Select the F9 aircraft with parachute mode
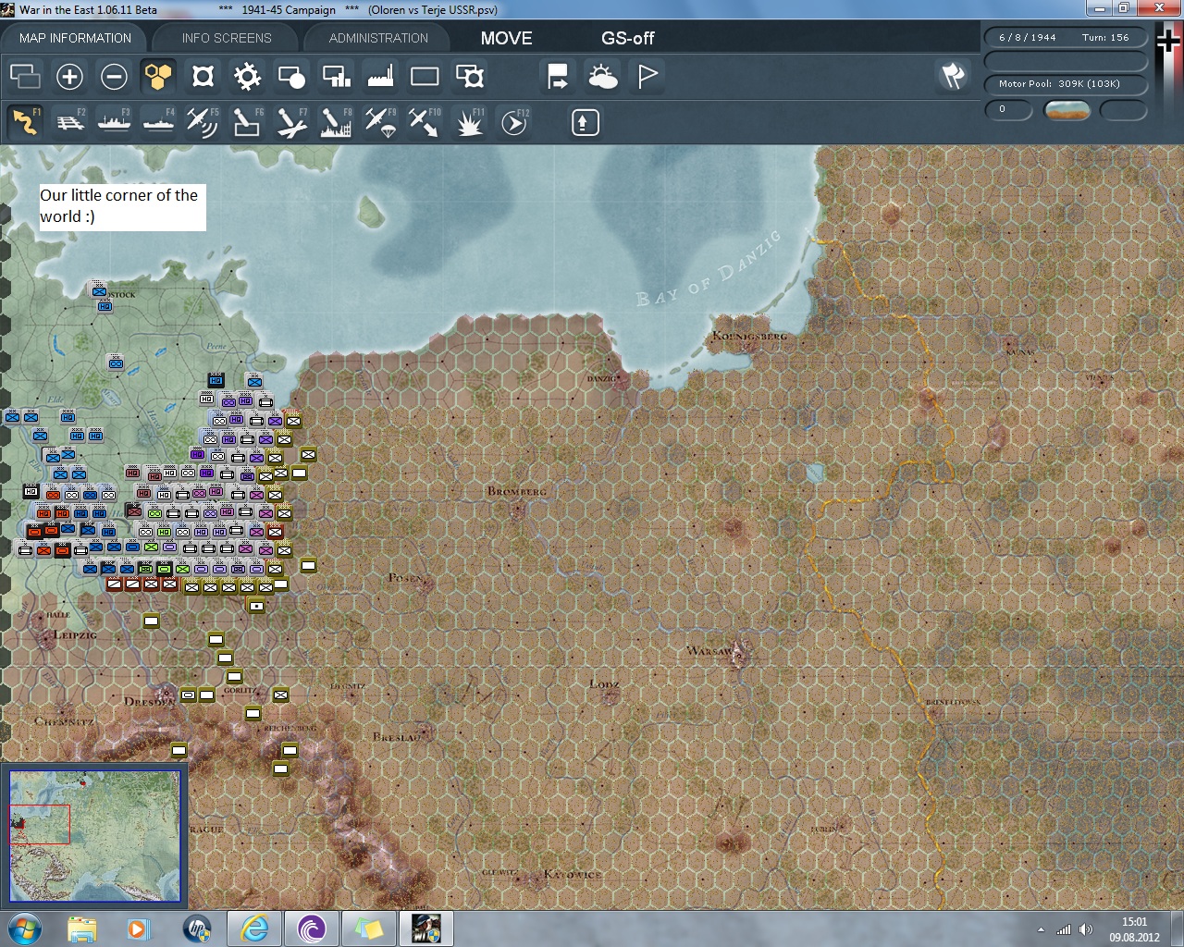This screenshot has width=1184, height=947. [x=380, y=122]
